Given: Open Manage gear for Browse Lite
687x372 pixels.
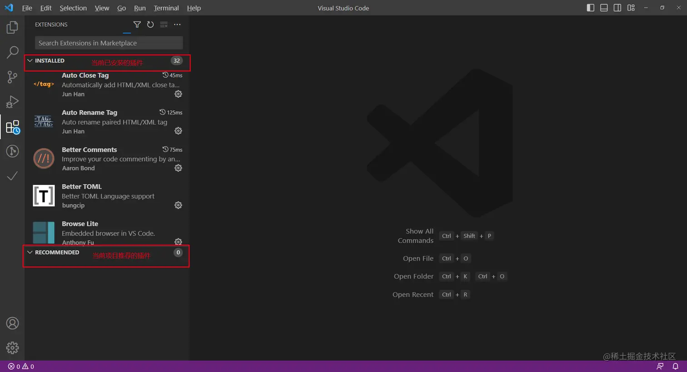Looking at the screenshot, I should tap(178, 242).
